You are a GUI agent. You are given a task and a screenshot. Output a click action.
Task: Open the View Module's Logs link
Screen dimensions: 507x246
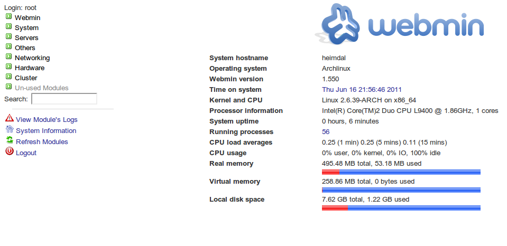tap(47, 120)
